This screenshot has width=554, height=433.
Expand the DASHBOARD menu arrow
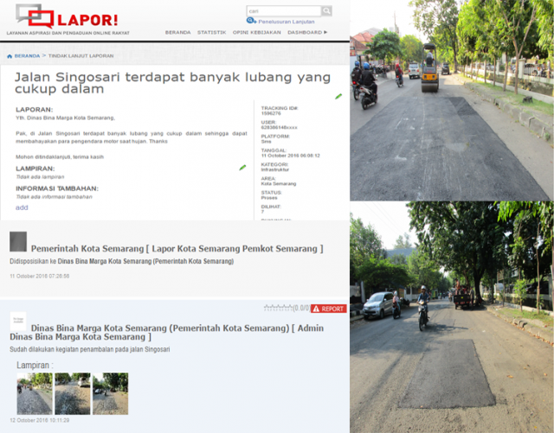point(325,32)
